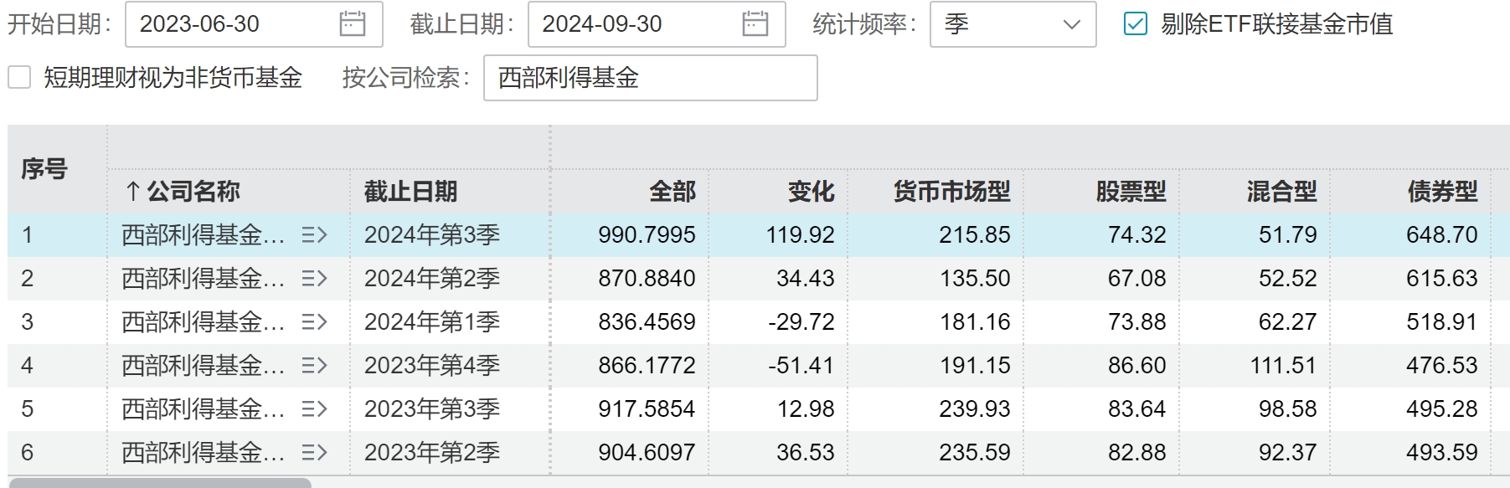The height and width of the screenshot is (488, 1510).
Task: Open the end date calendar picker
Action: pos(755,24)
